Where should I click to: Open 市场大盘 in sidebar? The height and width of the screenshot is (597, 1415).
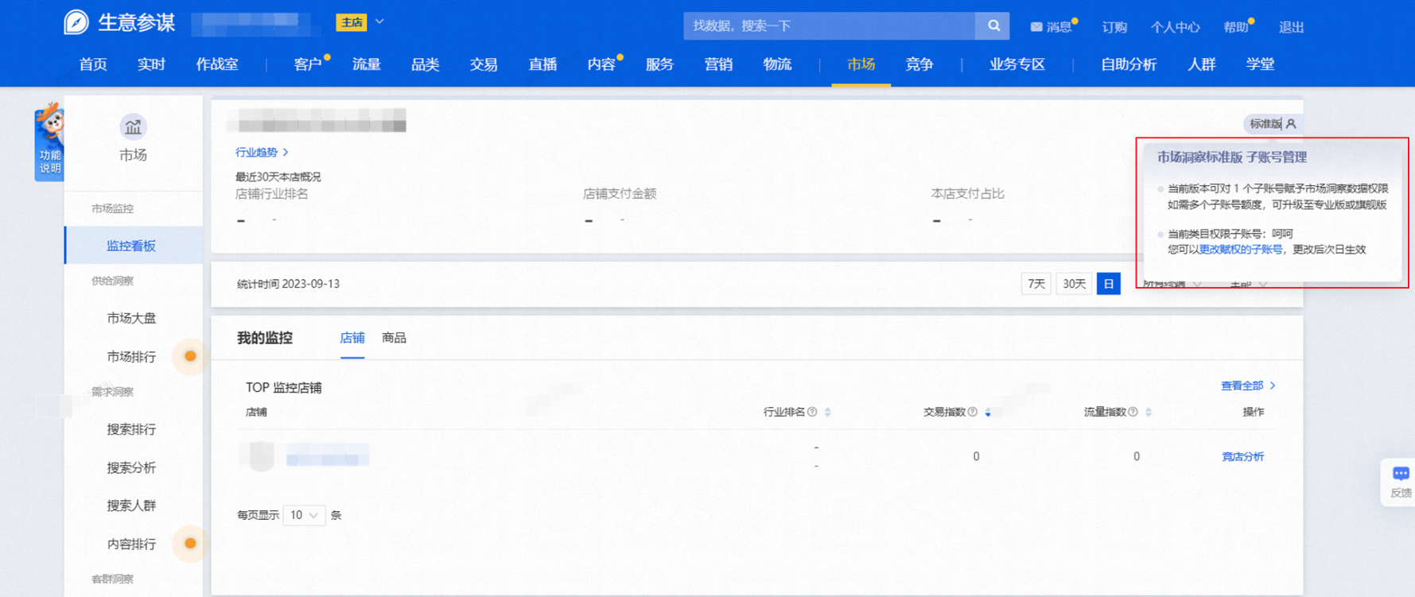point(131,318)
